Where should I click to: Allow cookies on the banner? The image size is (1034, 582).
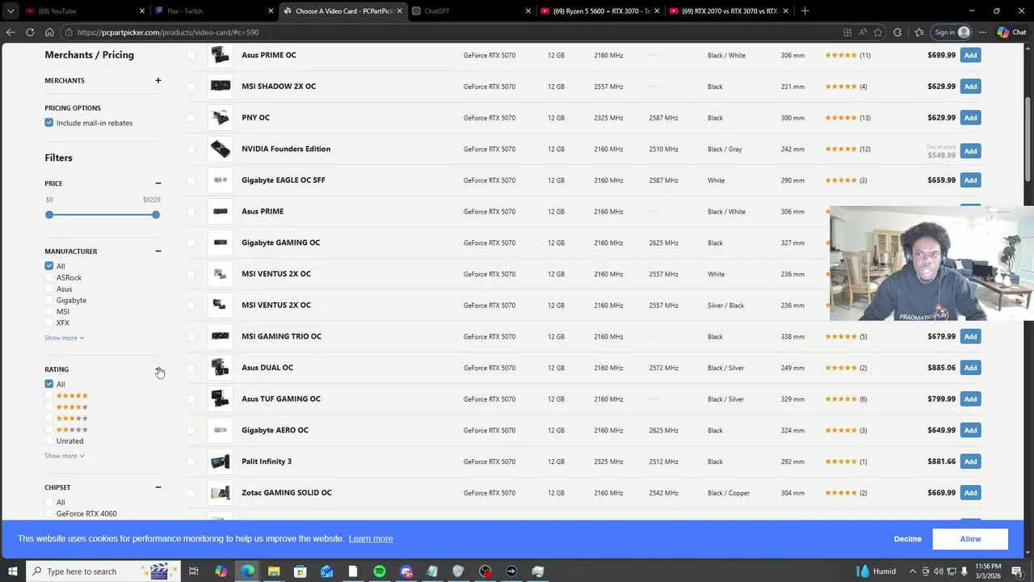coord(970,539)
